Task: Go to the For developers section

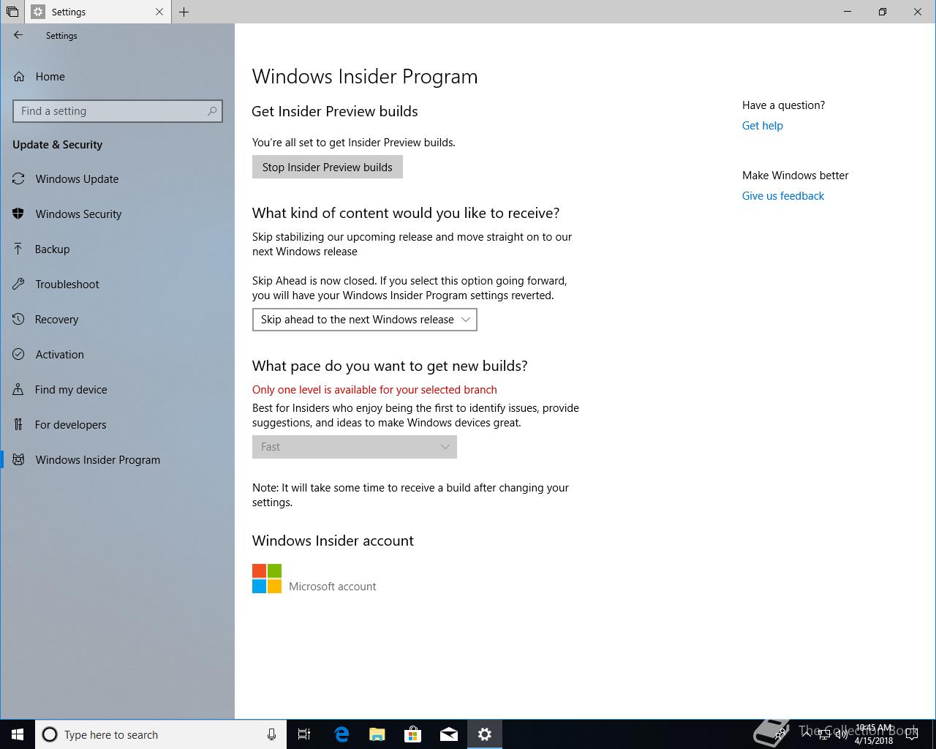Action: [117, 425]
